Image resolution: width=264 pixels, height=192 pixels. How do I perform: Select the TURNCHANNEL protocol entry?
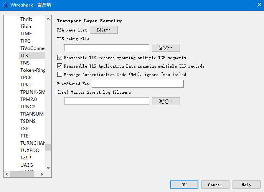click(x=33, y=143)
